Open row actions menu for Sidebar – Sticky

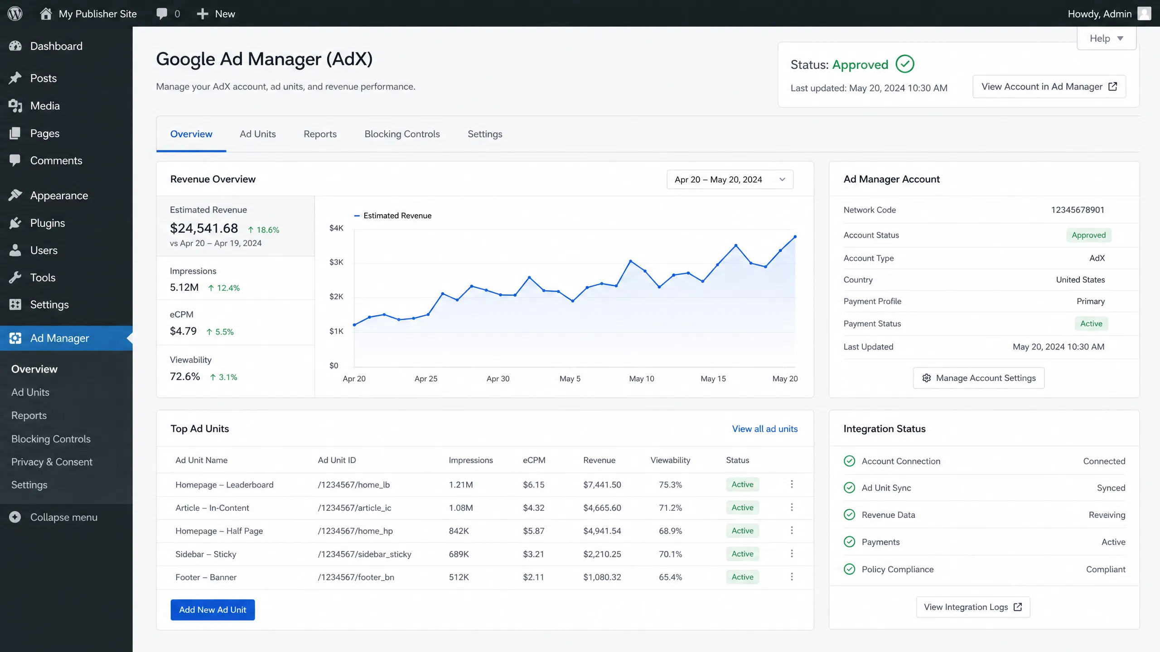792,553
